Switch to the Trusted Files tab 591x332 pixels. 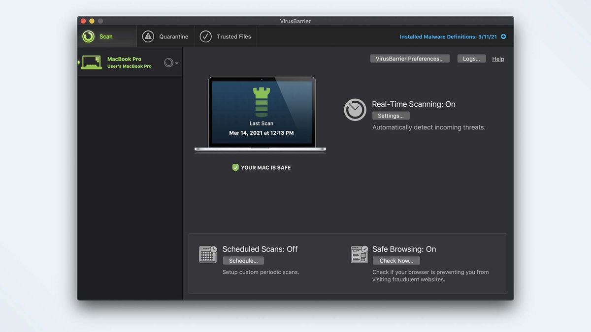pos(226,36)
